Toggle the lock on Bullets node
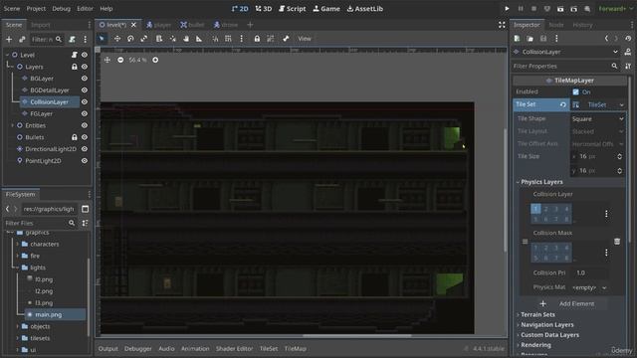637x358 pixels. (x=75, y=137)
